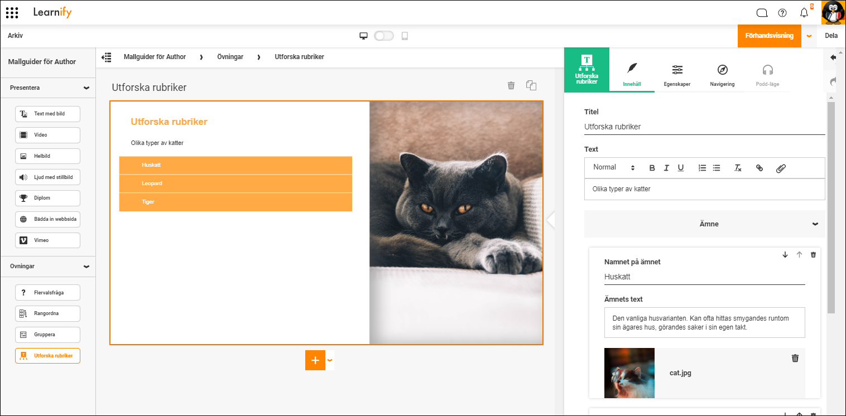Image resolution: width=846 pixels, height=416 pixels.
Task: Open the apps grid menu icon
Action: tap(12, 12)
